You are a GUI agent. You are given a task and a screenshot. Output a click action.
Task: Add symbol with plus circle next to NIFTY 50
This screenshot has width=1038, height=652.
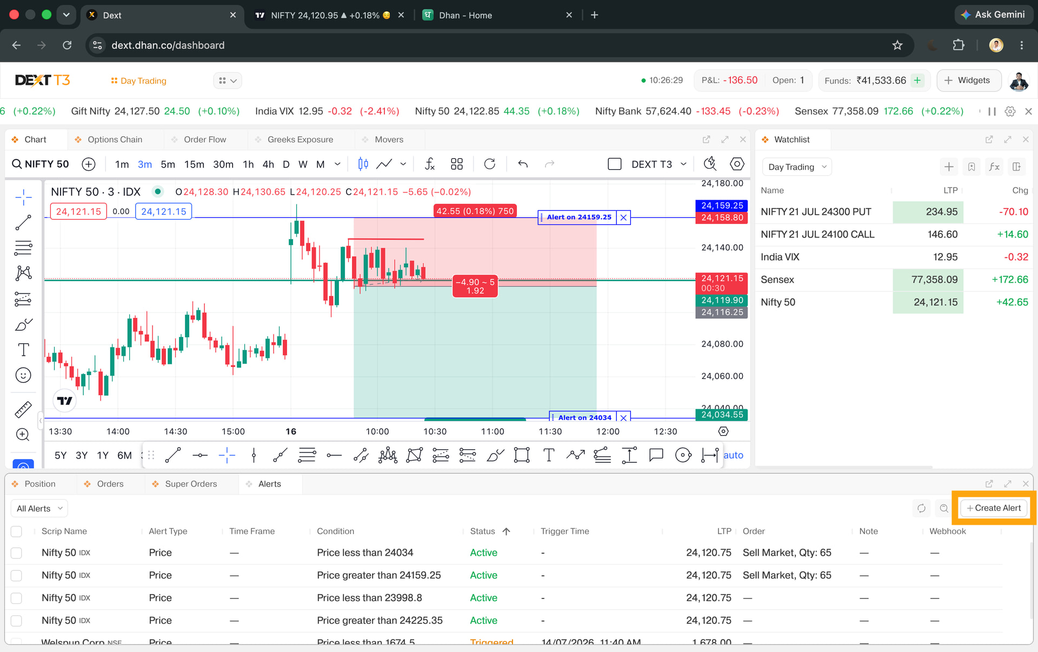(89, 164)
